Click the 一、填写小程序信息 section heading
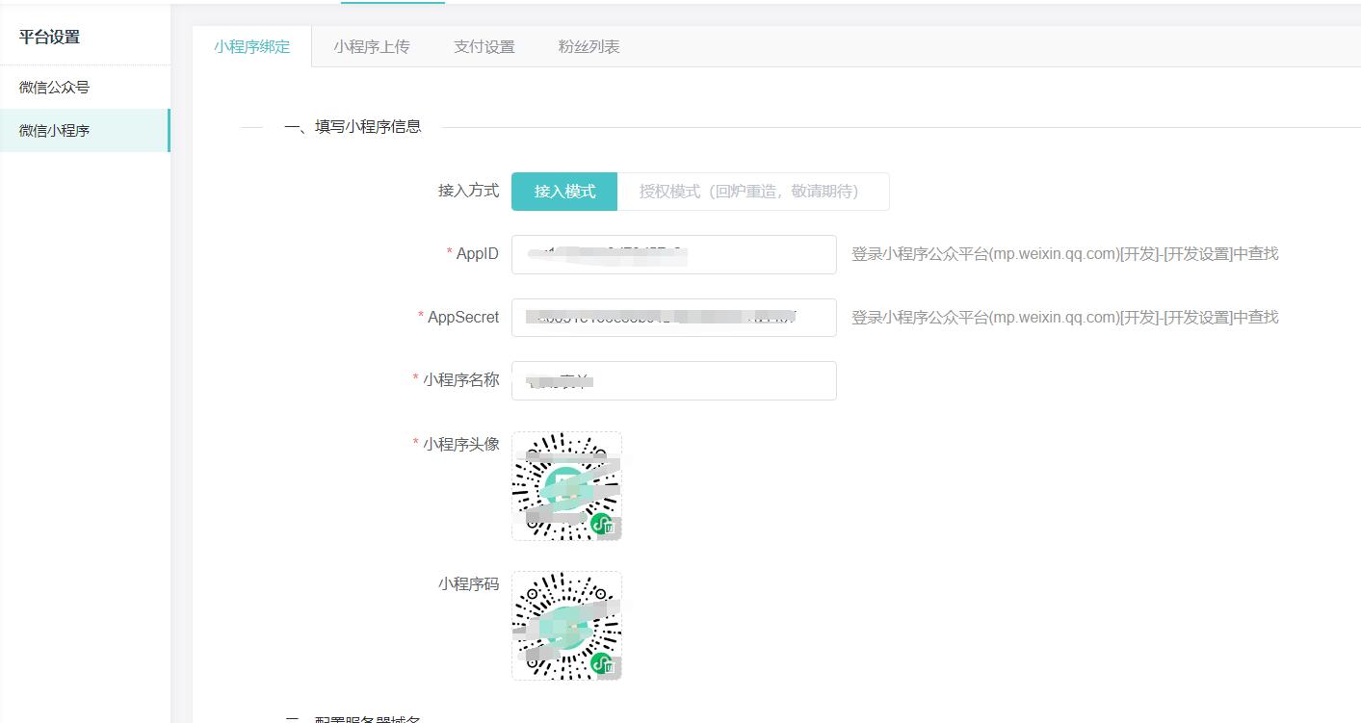The image size is (1361, 723). (x=353, y=126)
